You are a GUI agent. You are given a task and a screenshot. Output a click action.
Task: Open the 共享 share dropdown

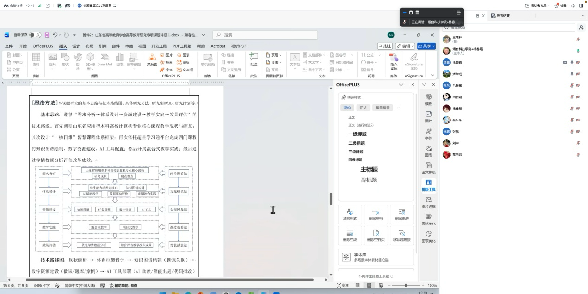click(x=426, y=46)
